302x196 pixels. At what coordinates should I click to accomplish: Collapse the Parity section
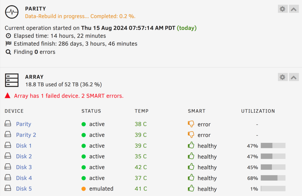coord(294,9)
